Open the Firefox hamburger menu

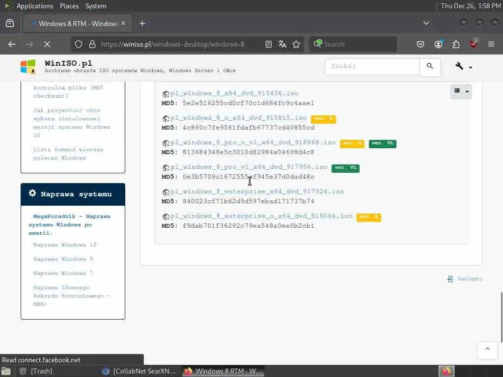pyautogui.click(x=491, y=44)
